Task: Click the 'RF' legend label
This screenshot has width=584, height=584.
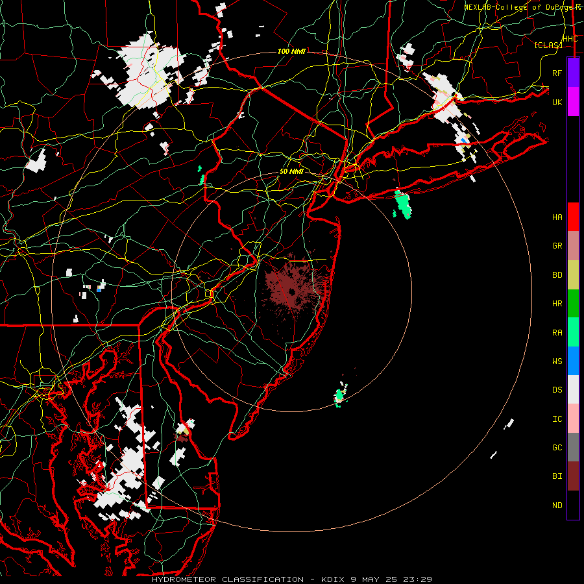Action: tap(557, 73)
